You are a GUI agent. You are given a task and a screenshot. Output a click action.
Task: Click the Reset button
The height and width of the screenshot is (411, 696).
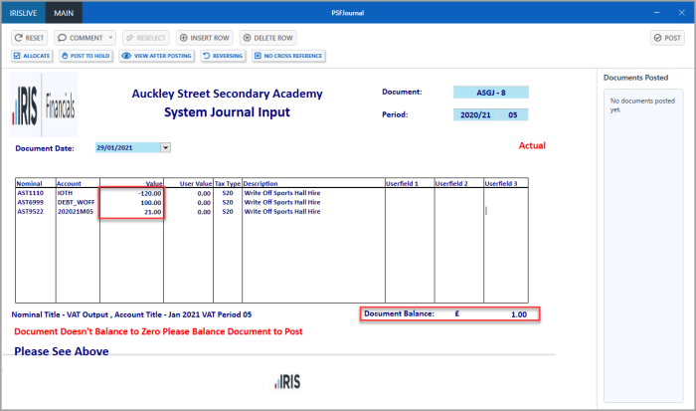tap(30, 38)
